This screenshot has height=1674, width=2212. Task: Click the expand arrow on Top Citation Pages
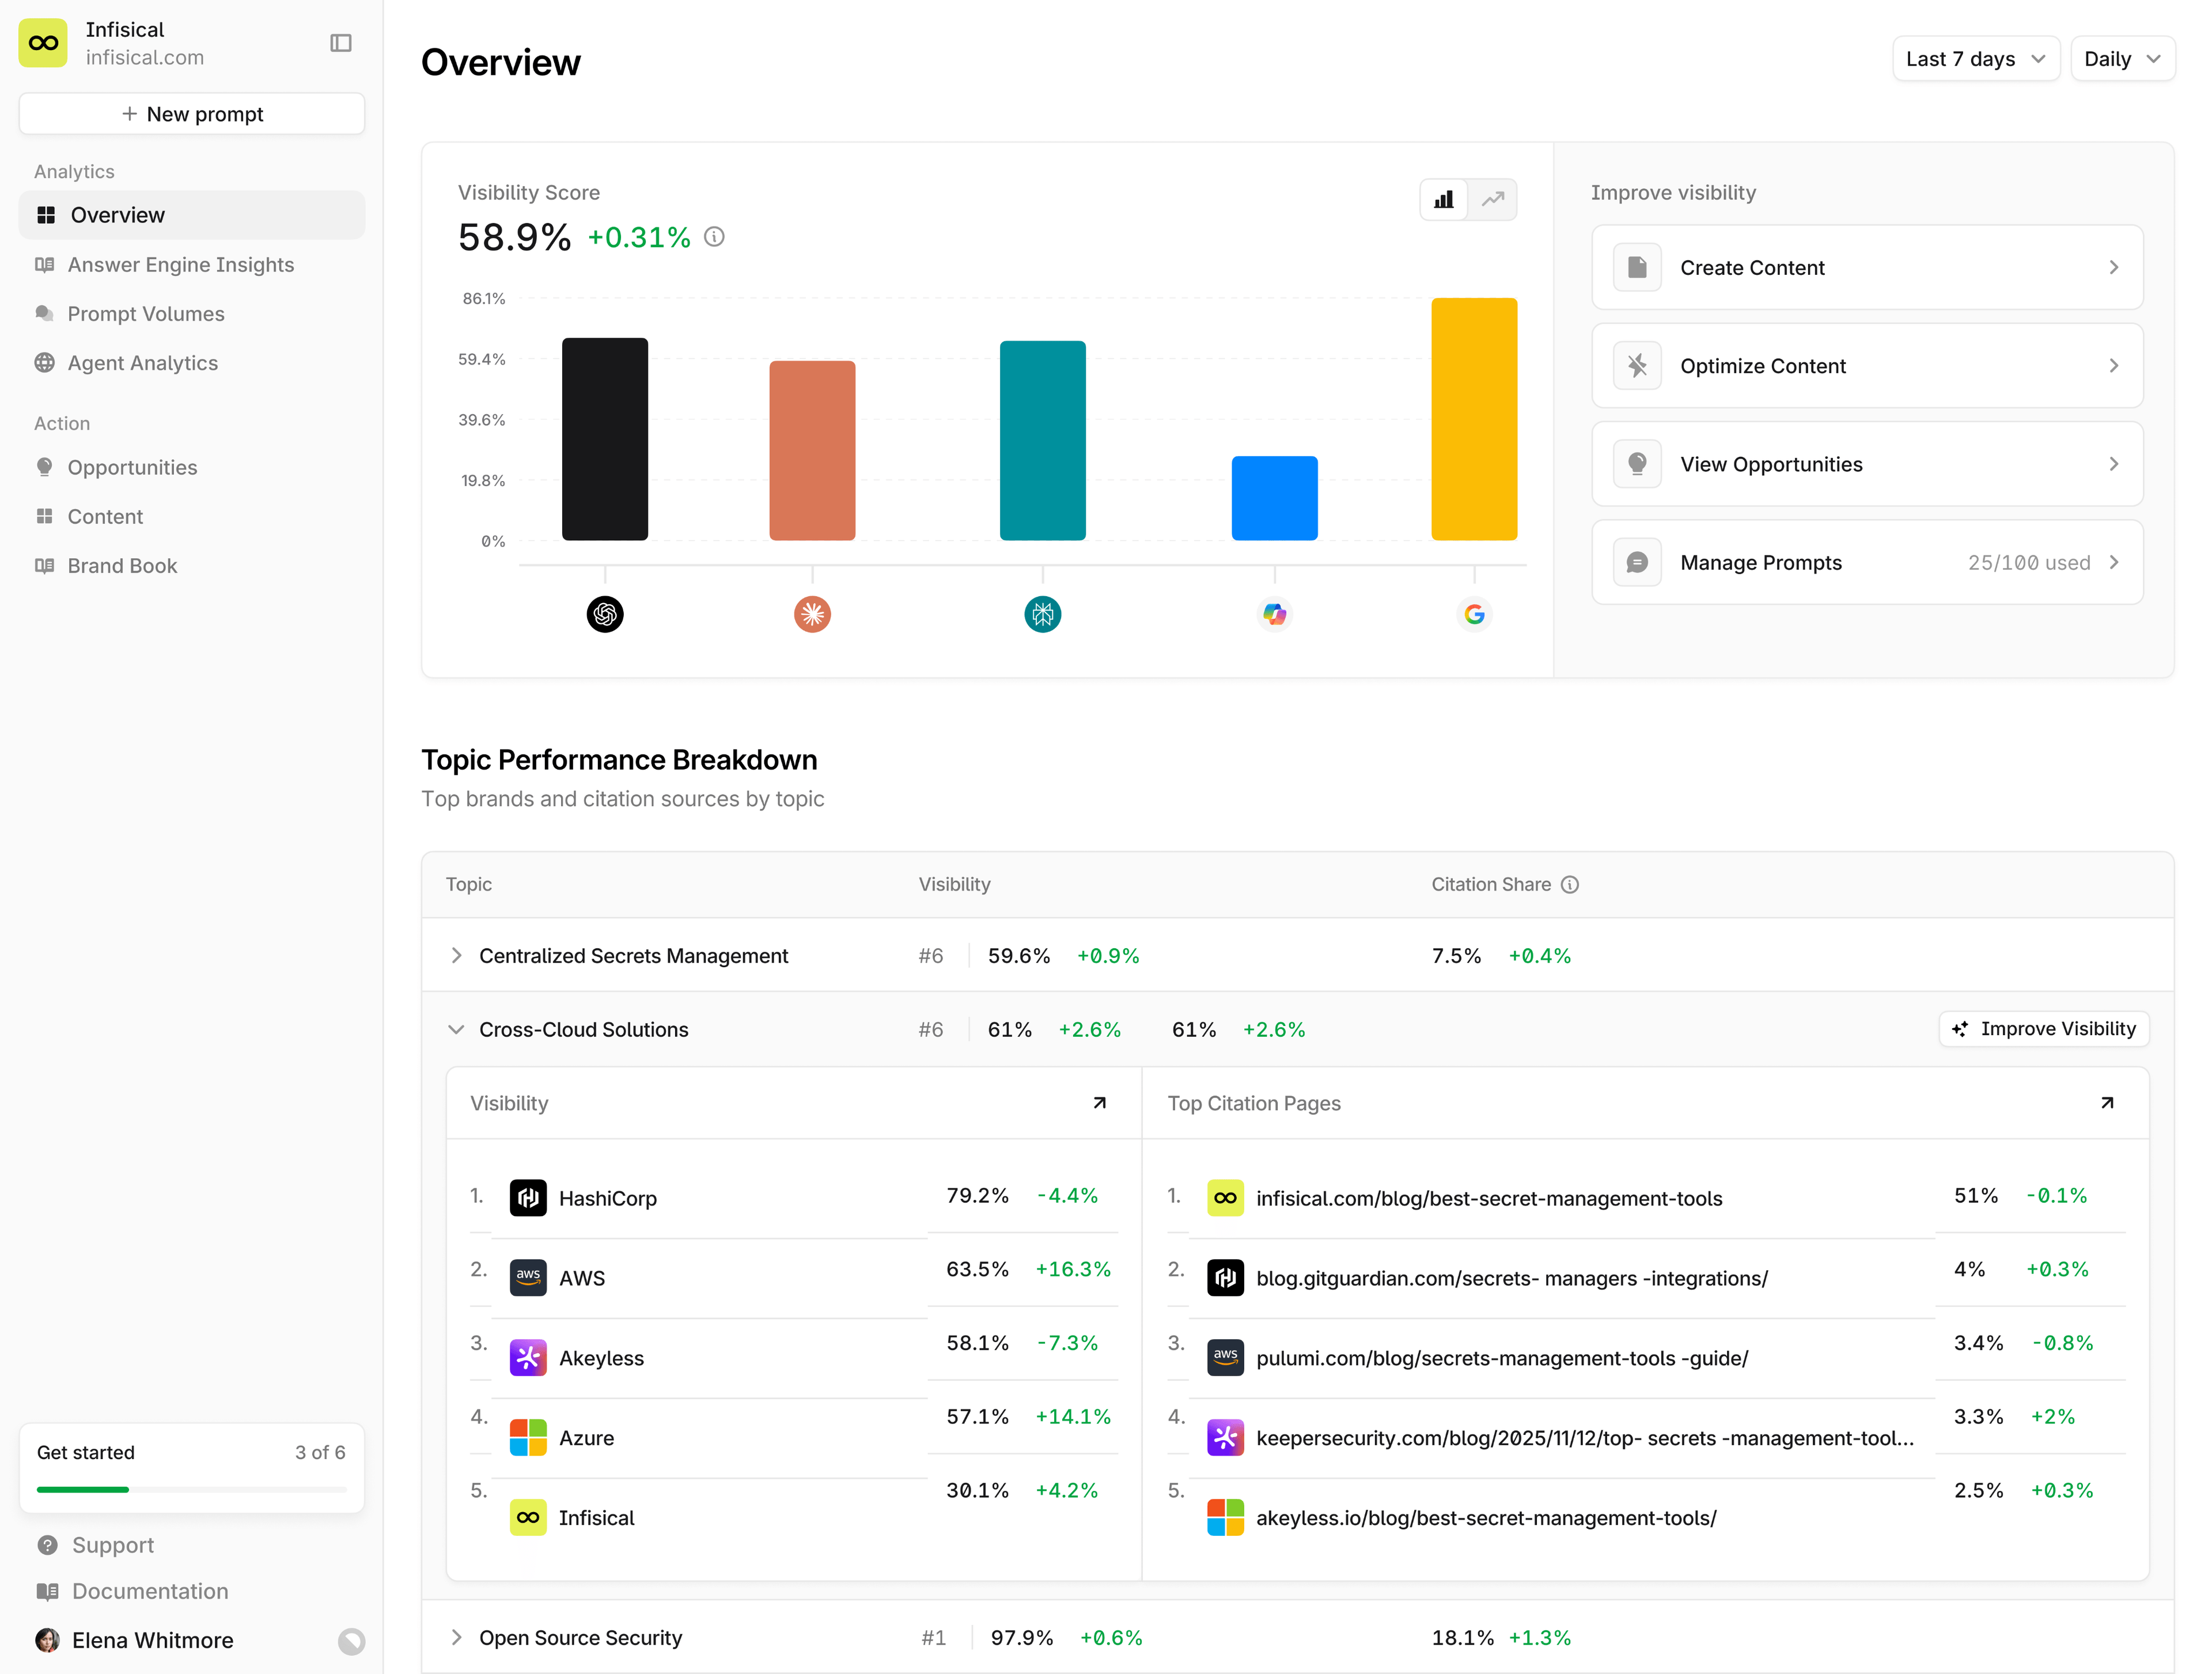(x=2107, y=1103)
